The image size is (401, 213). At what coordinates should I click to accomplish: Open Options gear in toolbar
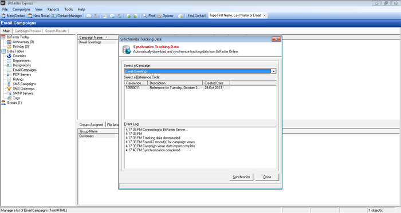(165, 16)
